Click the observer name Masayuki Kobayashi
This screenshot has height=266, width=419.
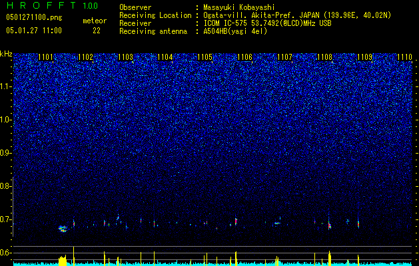239,7
